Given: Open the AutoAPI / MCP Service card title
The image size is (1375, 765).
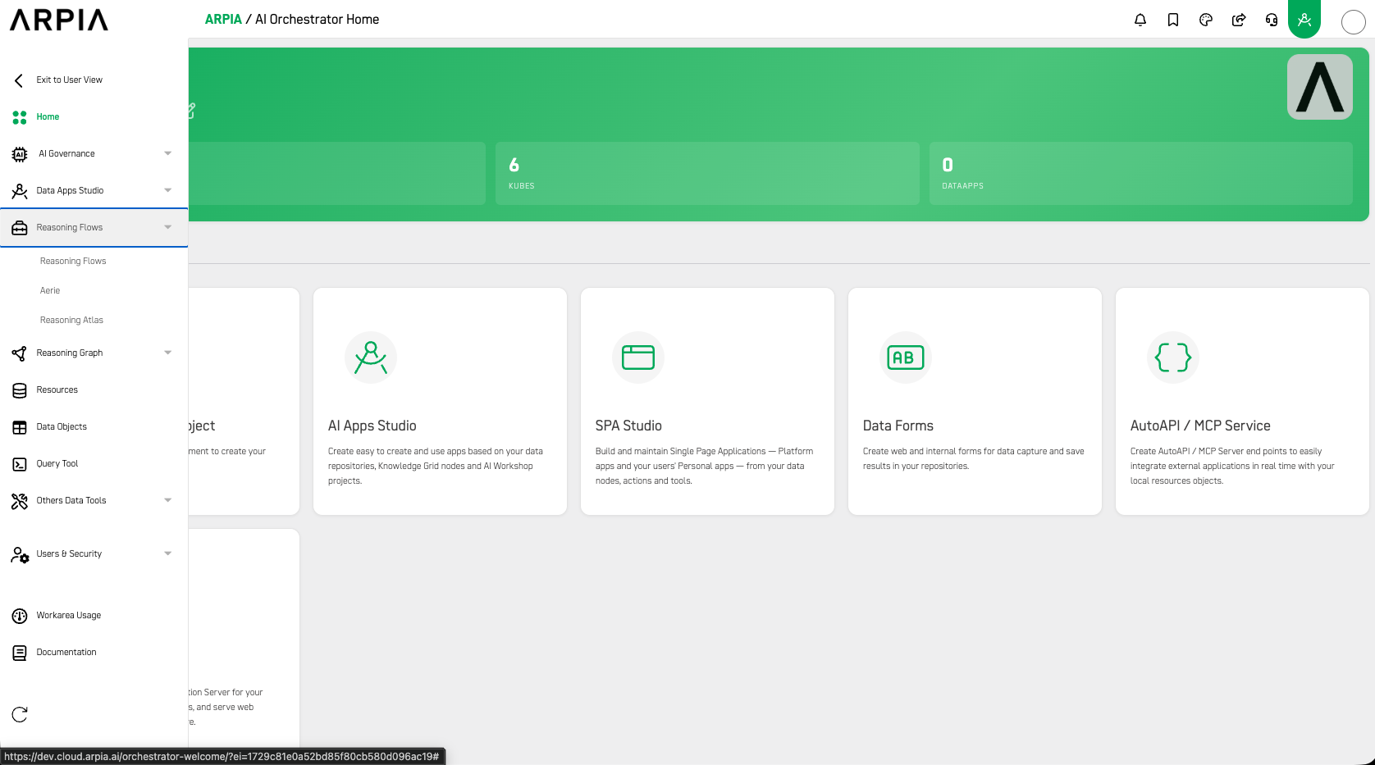Looking at the screenshot, I should pyautogui.click(x=1200, y=426).
